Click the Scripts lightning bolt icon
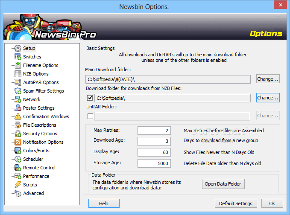This screenshot has height=215, width=290. [18, 185]
